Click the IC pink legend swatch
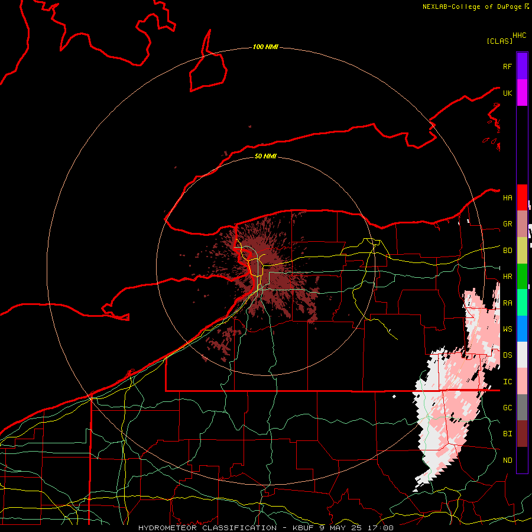532x532 pixels. 522,381
